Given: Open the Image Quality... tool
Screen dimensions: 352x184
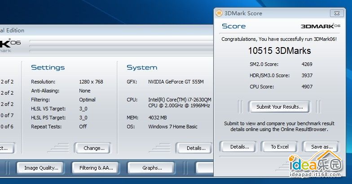Looking at the screenshot, I should pyautogui.click(x=41, y=168).
